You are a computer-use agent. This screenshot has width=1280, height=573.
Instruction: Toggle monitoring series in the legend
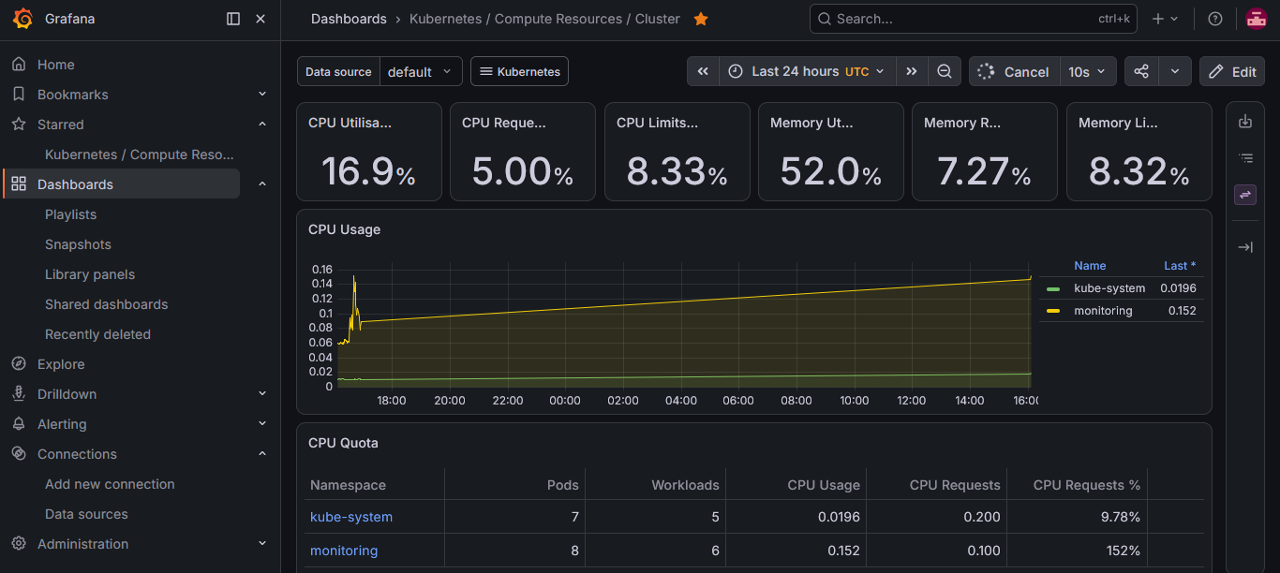(x=1103, y=311)
